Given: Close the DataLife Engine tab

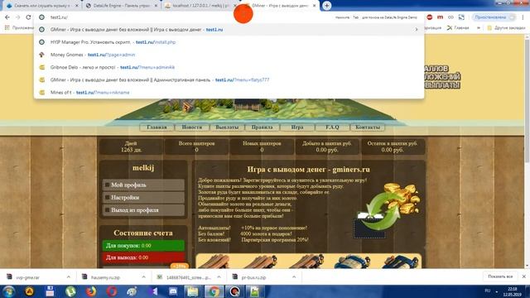Looking at the screenshot, I should point(157,6).
